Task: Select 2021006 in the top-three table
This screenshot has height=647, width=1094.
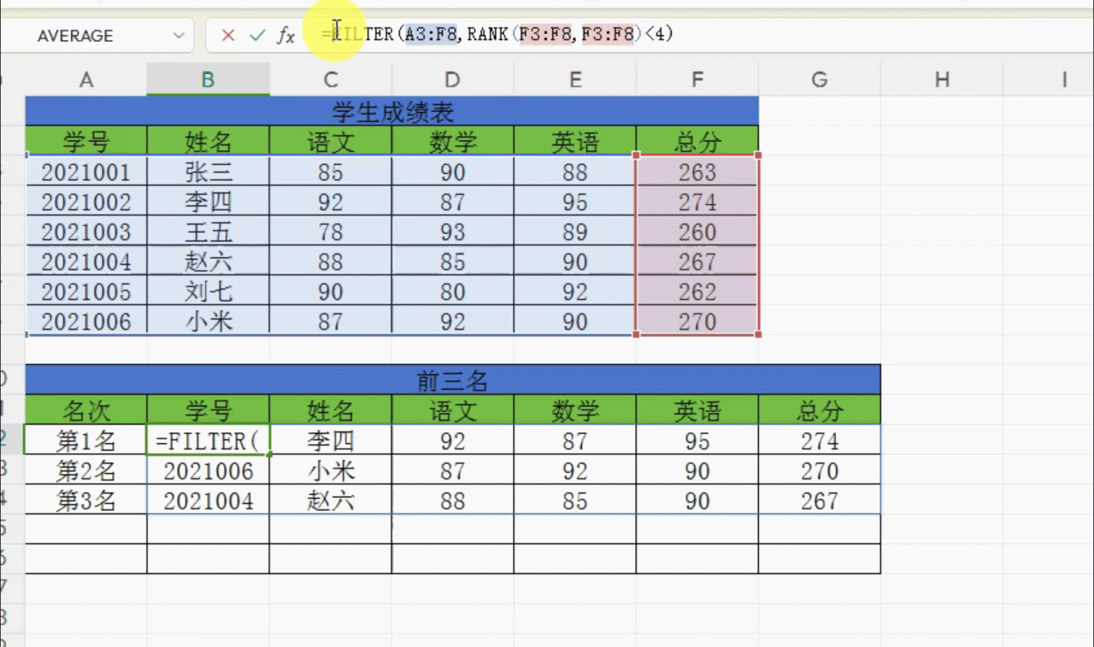Action: pyautogui.click(x=208, y=470)
